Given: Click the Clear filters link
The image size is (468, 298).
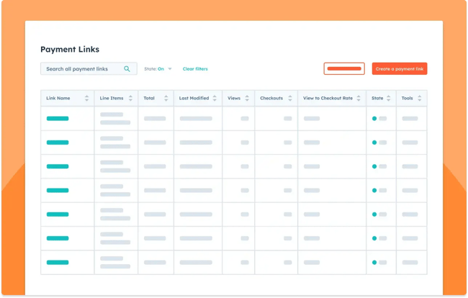Looking at the screenshot, I should point(195,69).
